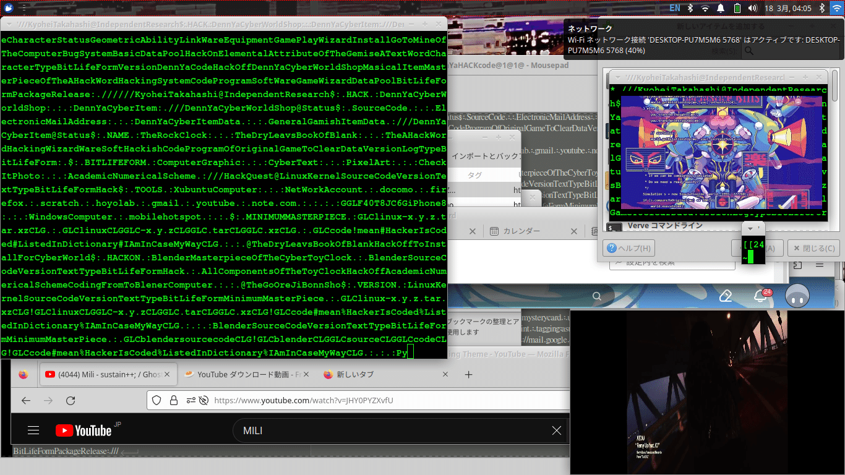The image size is (845, 475).
Task: Select the YouTube Mili - sustain++ browser tab
Action: click(x=108, y=374)
